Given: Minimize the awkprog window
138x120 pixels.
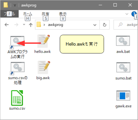Looking at the screenshot, I should click(100, 5).
